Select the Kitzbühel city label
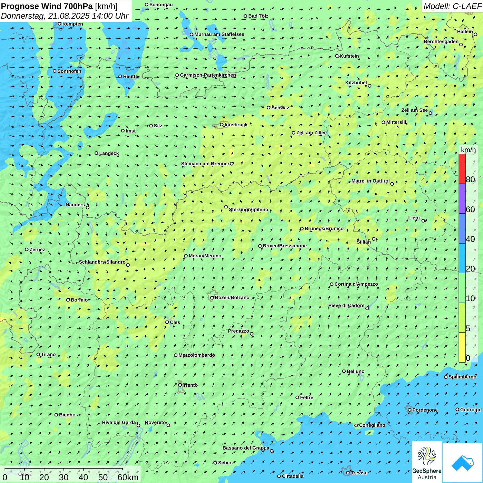The image size is (483, 483). 356,82
